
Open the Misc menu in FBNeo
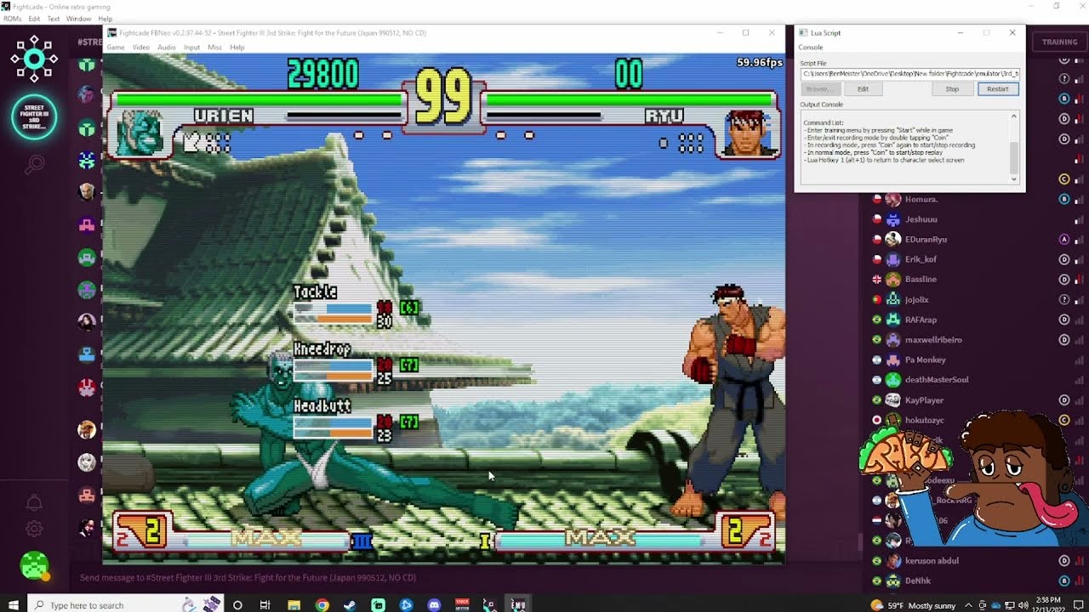[x=214, y=47]
